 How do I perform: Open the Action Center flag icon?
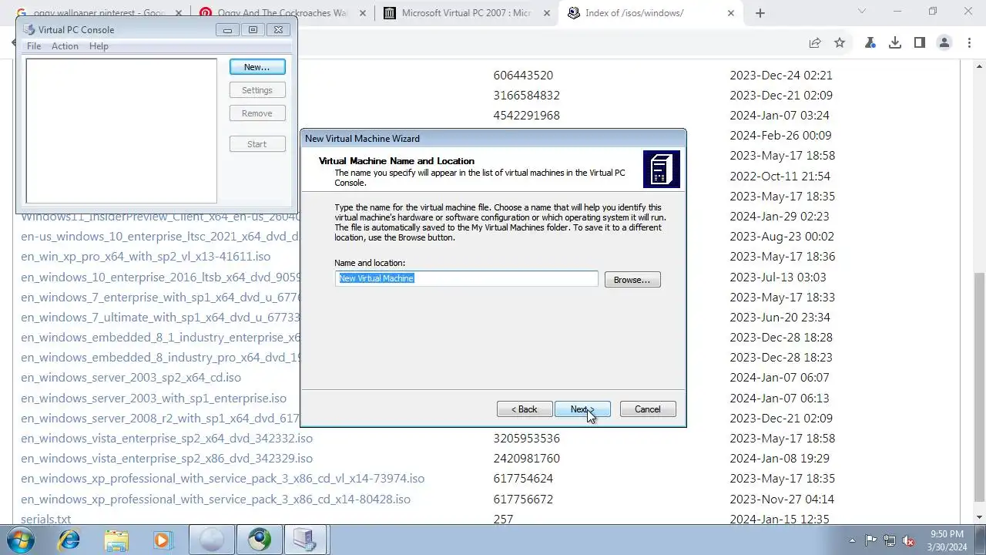point(871,540)
